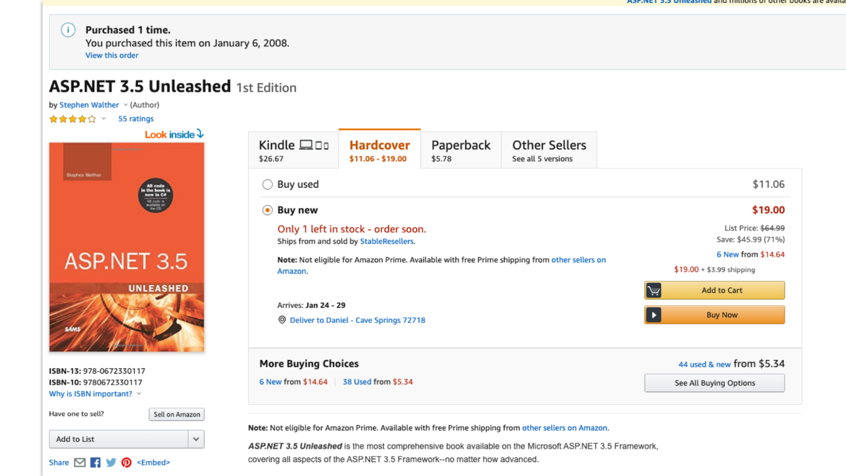The image size is (846, 476).
Task: Share on Twitter icon
Action: tap(111, 462)
